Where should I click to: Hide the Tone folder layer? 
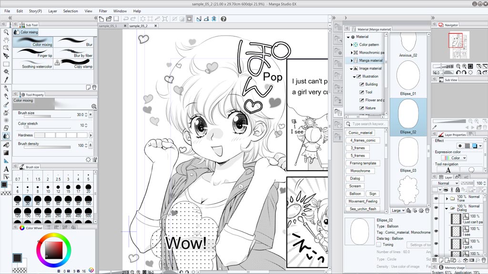pos(436,198)
